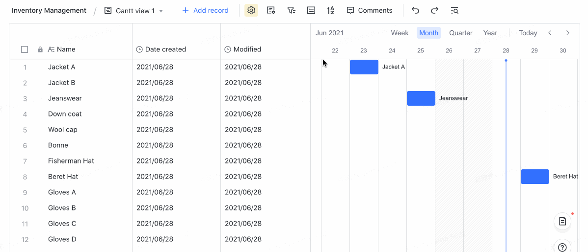Screen dimensions: 588x252
Task: Open the Comments panel
Action: 369,10
